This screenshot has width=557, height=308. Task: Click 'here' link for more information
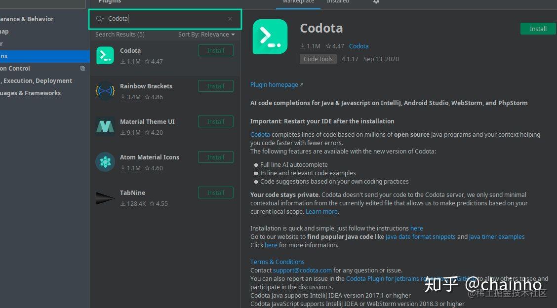[x=271, y=245]
